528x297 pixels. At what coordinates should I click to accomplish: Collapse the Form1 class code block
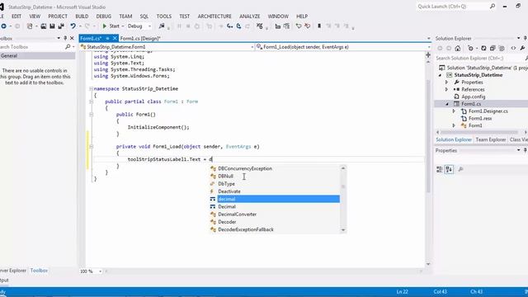pos(91,101)
